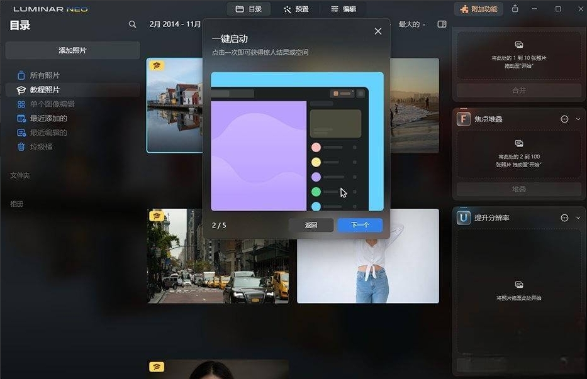Show 最近编辑的 photos
The image size is (587, 379).
click(x=72, y=133)
